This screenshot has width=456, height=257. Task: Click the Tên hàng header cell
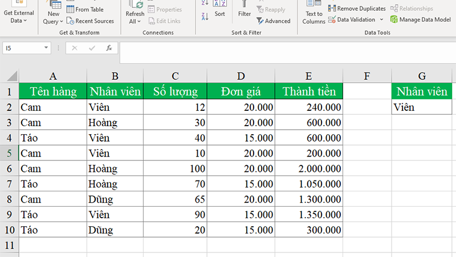53,91
